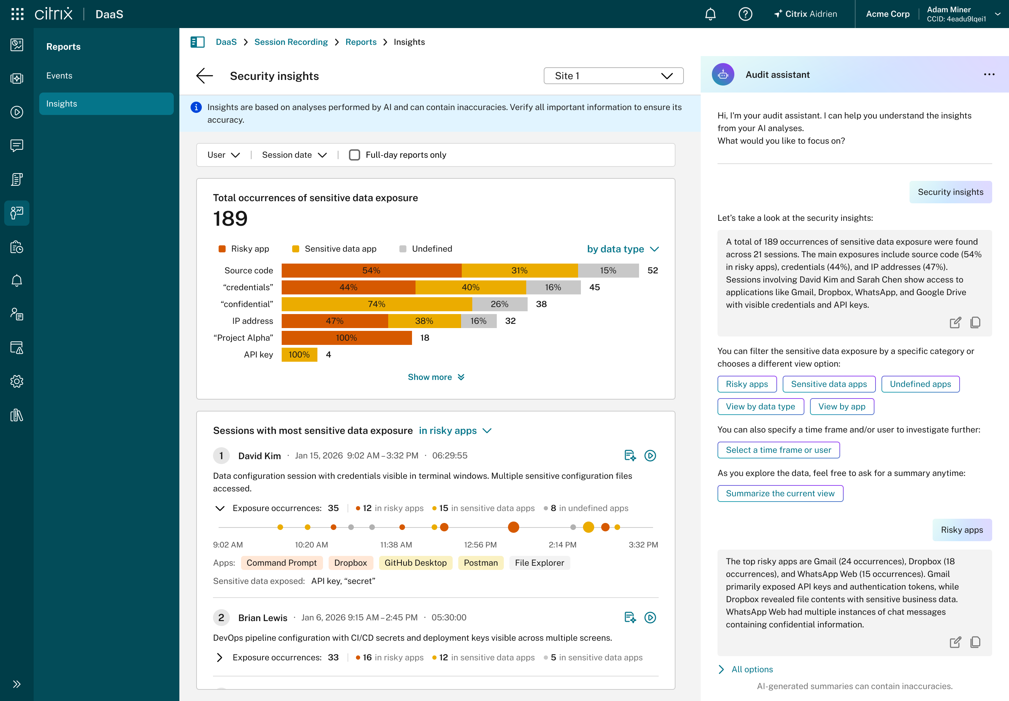Open the dashboard icon in left rail
The image size is (1009, 701).
click(x=17, y=45)
